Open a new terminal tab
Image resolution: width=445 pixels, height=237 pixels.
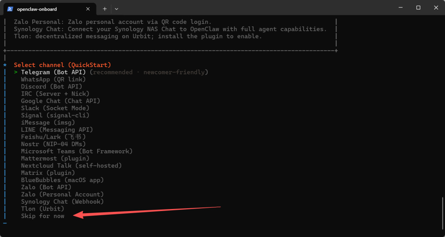pyautogui.click(x=105, y=9)
